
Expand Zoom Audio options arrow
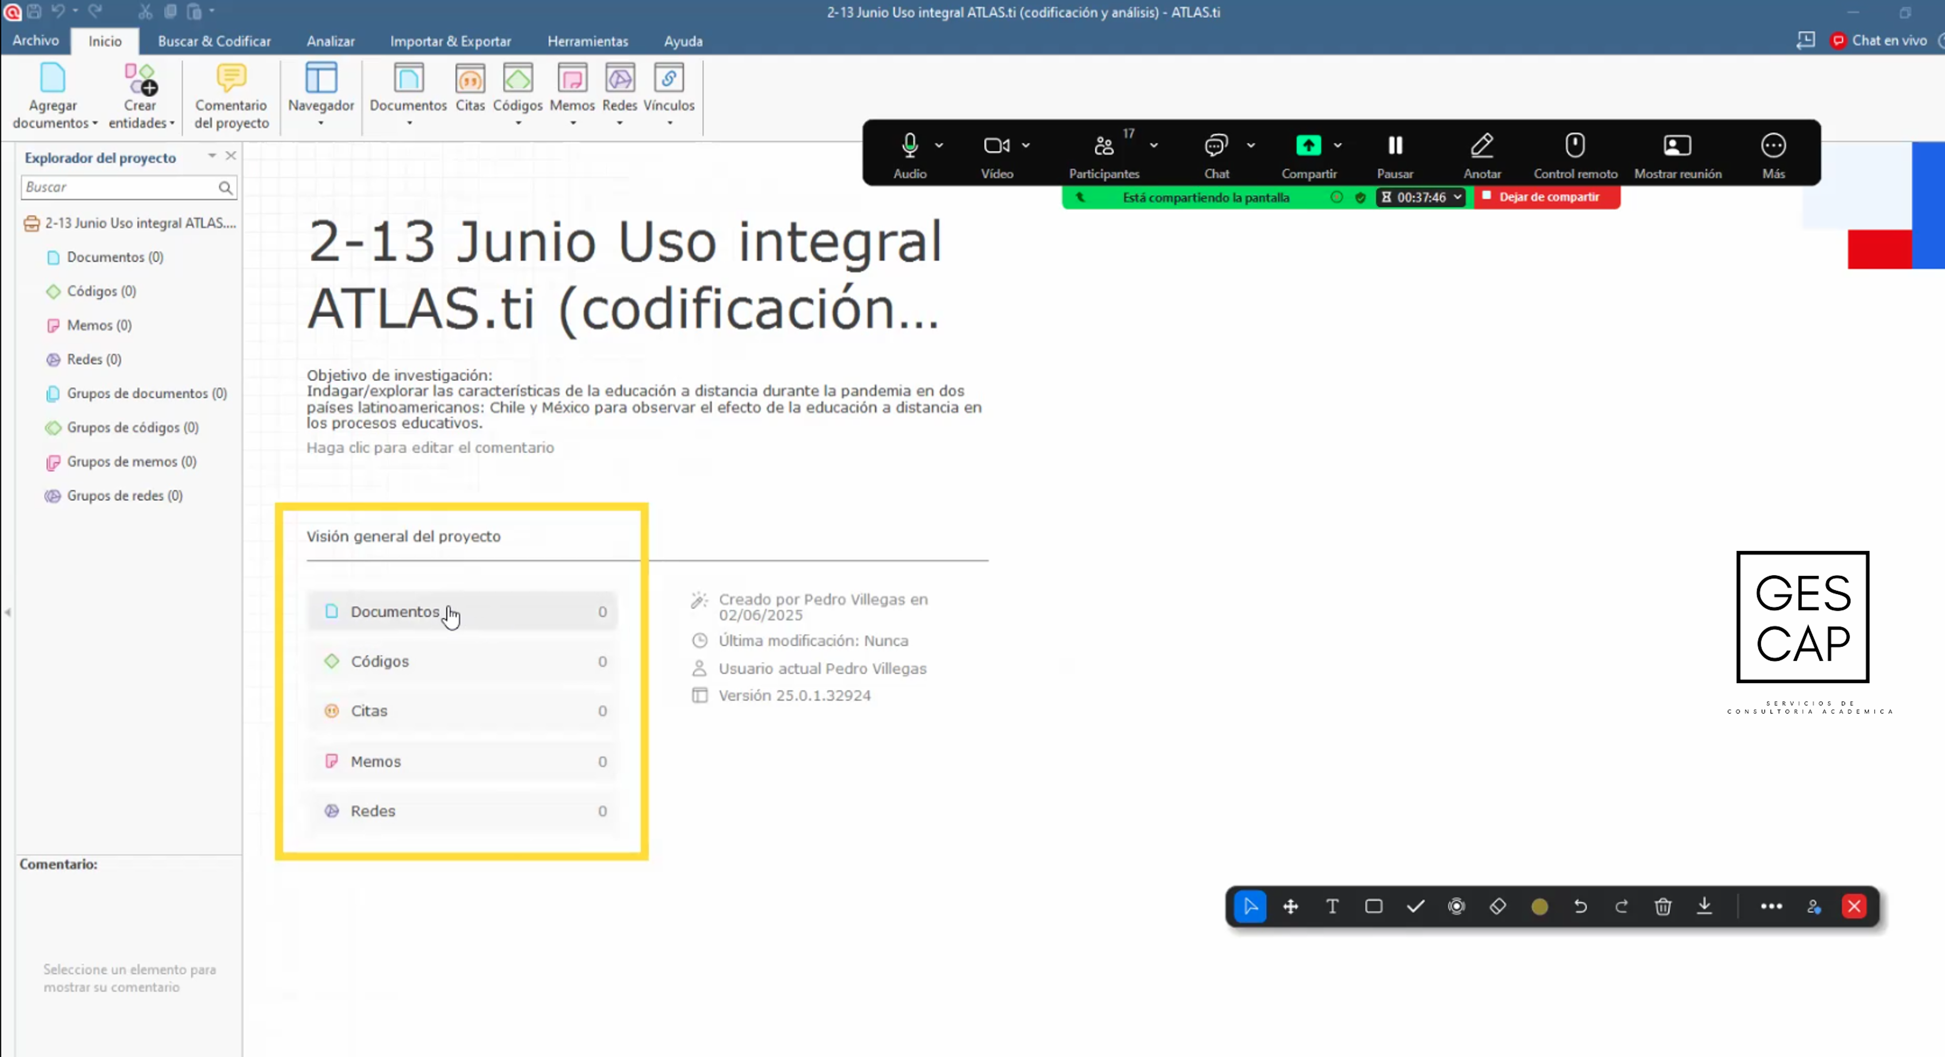(938, 145)
